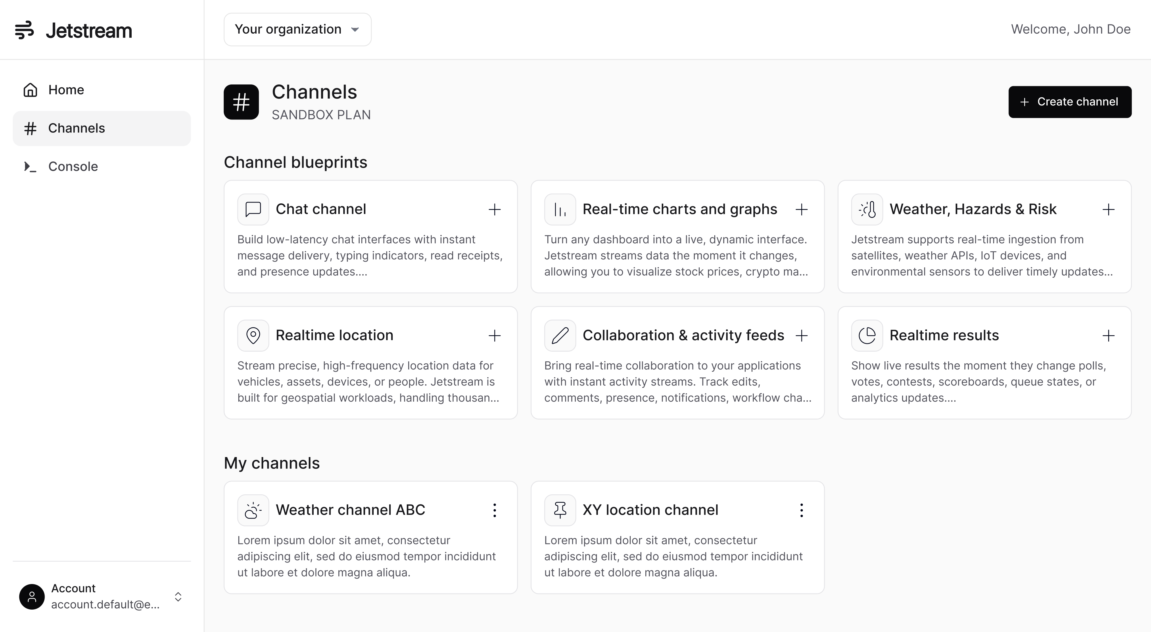Open Console from the sidebar
This screenshot has height=632, width=1151.
(102, 167)
